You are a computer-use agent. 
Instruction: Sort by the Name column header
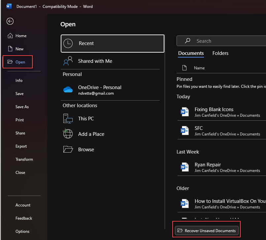199,68
